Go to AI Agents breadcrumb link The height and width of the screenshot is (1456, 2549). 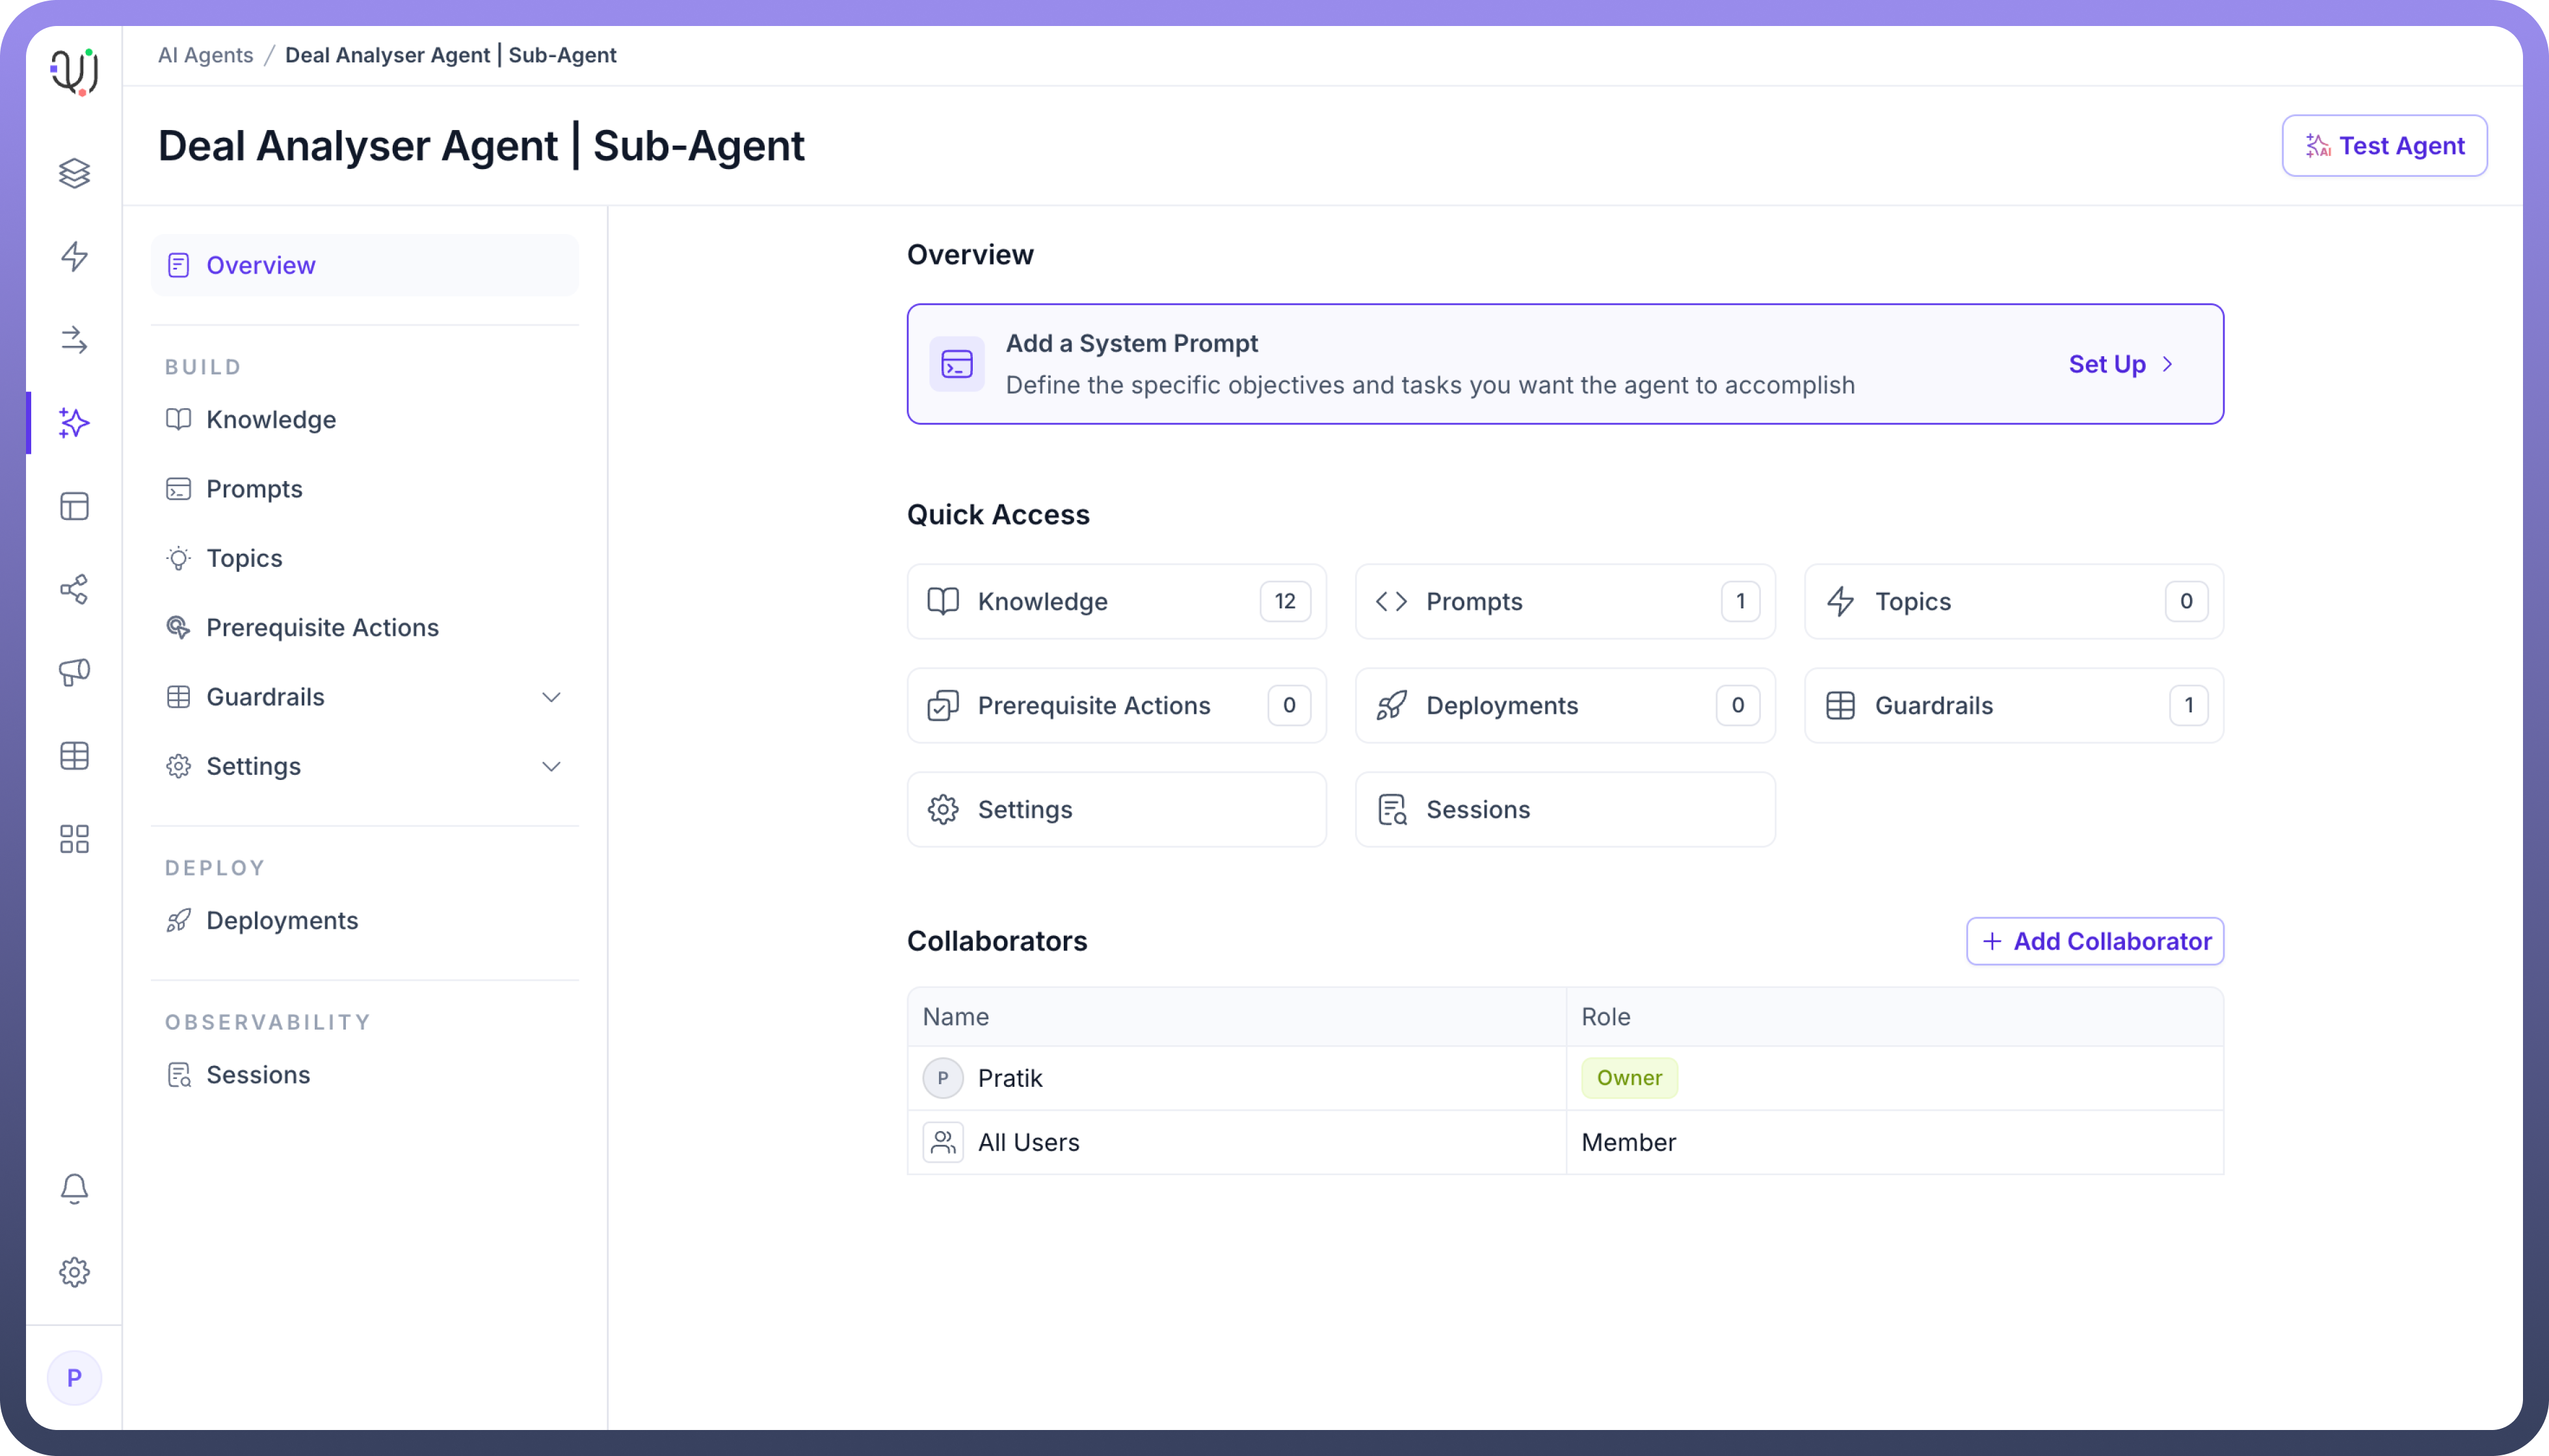click(x=205, y=55)
